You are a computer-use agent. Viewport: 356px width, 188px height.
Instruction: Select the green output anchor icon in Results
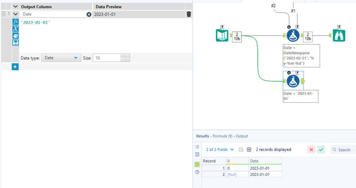197,164
